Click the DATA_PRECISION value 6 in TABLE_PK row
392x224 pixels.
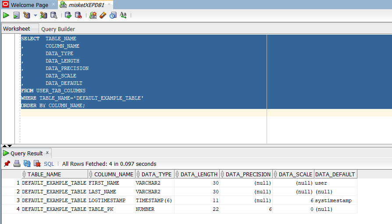pyautogui.click(x=246, y=209)
